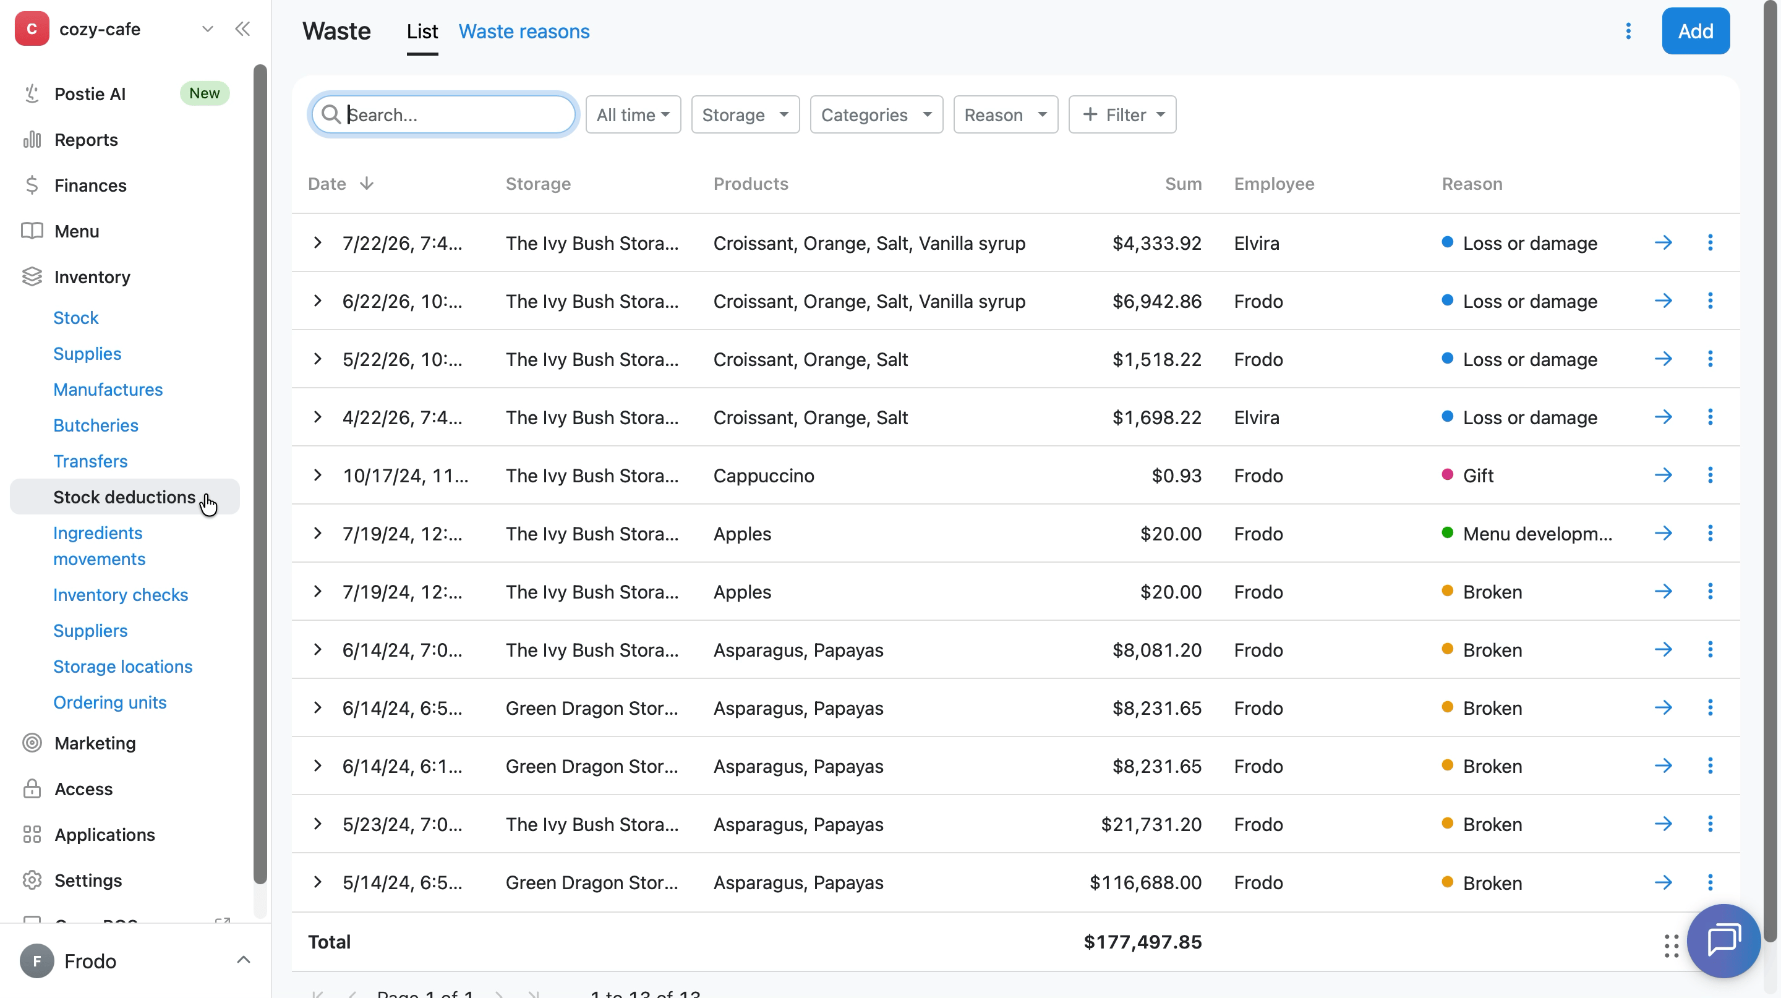Open Transfers page
The width and height of the screenshot is (1781, 998).
[x=90, y=462]
